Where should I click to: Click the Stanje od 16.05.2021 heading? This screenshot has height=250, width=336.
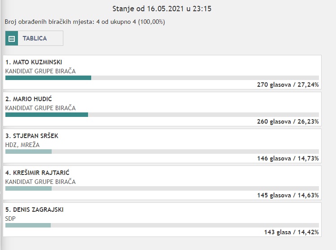click(x=162, y=9)
